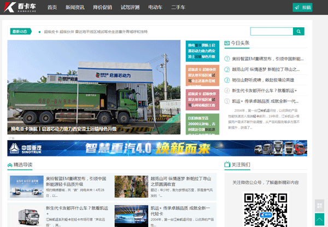This screenshot has width=328, height=227.
Task: Click the green back-to-top arrow button
Action: click(x=319, y=219)
